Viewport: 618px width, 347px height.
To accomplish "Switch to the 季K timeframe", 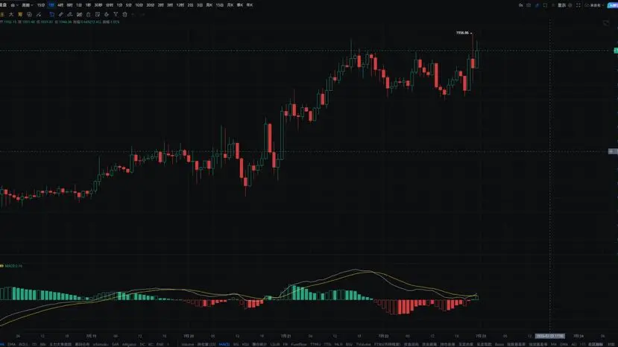I will [x=239, y=5].
